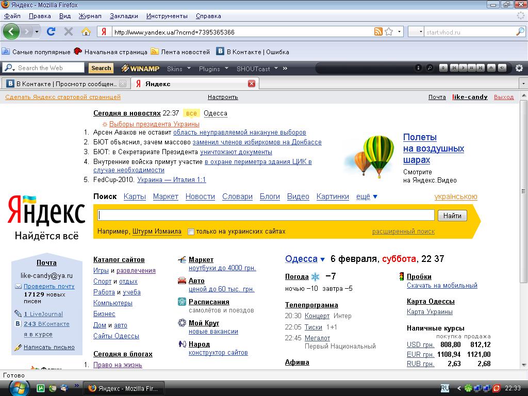Click the clock showing 22:33
528x396 pixels.
[x=513, y=388]
